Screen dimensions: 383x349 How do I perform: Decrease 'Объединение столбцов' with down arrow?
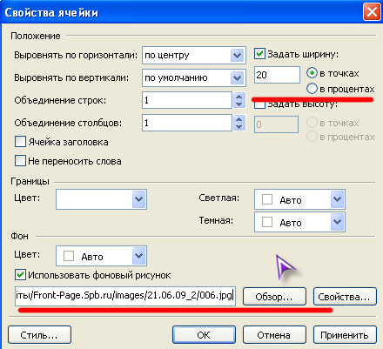point(239,126)
